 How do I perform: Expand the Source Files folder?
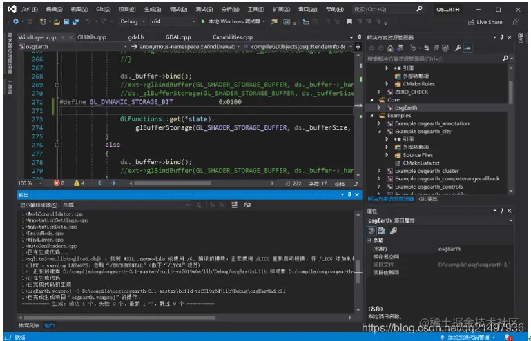coord(387,155)
